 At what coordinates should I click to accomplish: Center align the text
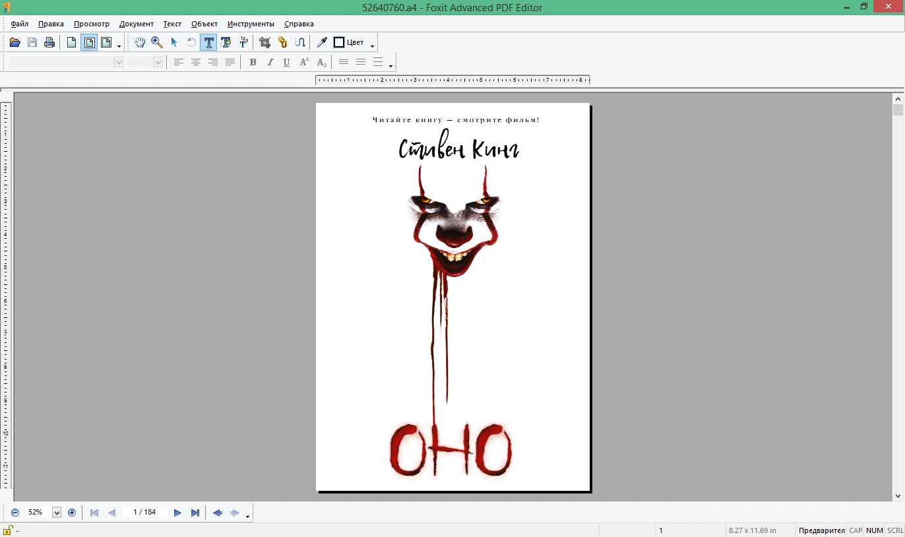(196, 62)
